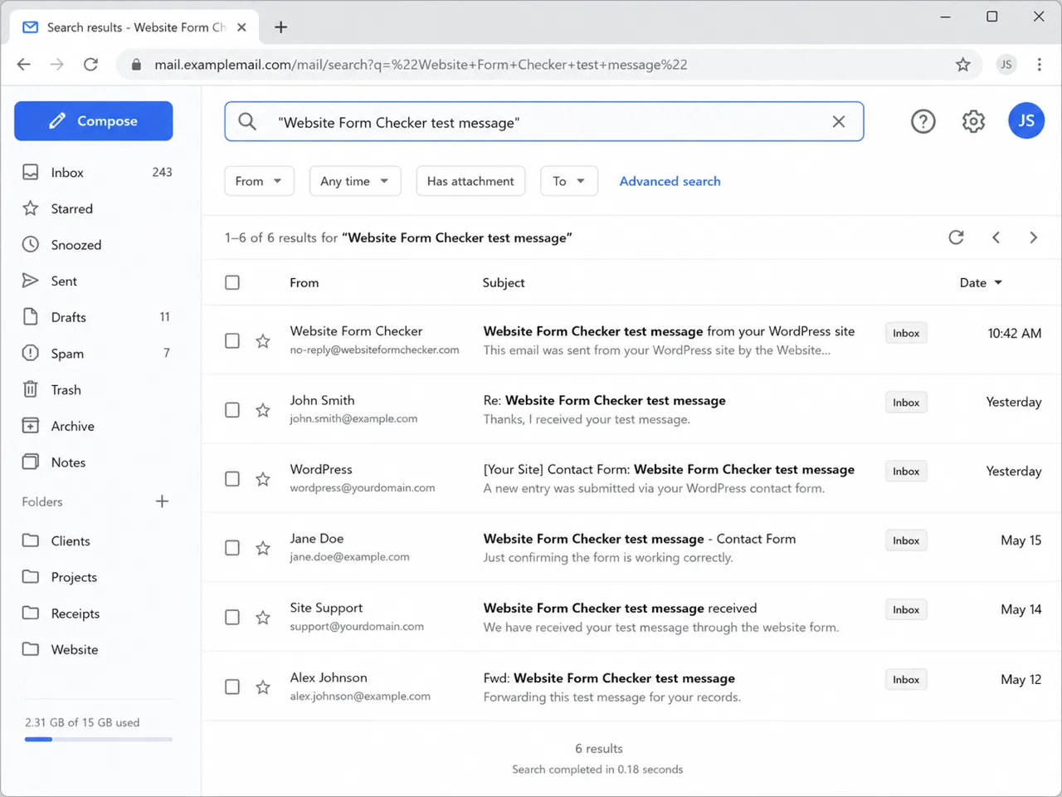Check the Site Support email checkbox
Viewport: 1062px width, 797px height.
point(232,618)
